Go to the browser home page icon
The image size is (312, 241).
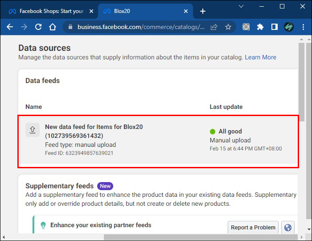(53, 27)
